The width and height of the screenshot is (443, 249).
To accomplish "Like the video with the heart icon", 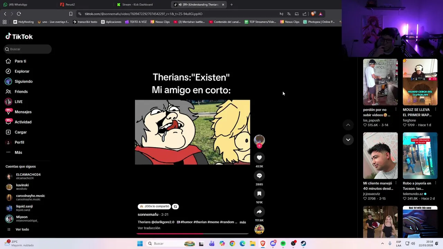I will [x=259, y=158].
